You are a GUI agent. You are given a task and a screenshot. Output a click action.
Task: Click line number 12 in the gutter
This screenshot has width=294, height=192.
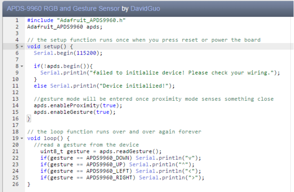pyautogui.click(x=15, y=92)
